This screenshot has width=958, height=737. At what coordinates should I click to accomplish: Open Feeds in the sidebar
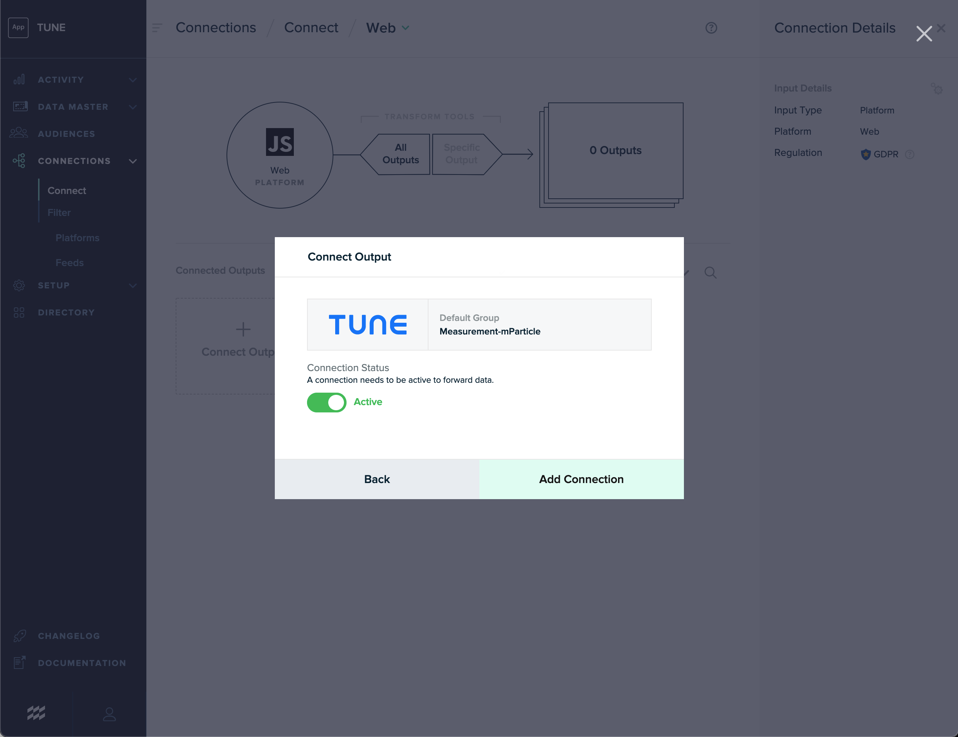tap(69, 262)
